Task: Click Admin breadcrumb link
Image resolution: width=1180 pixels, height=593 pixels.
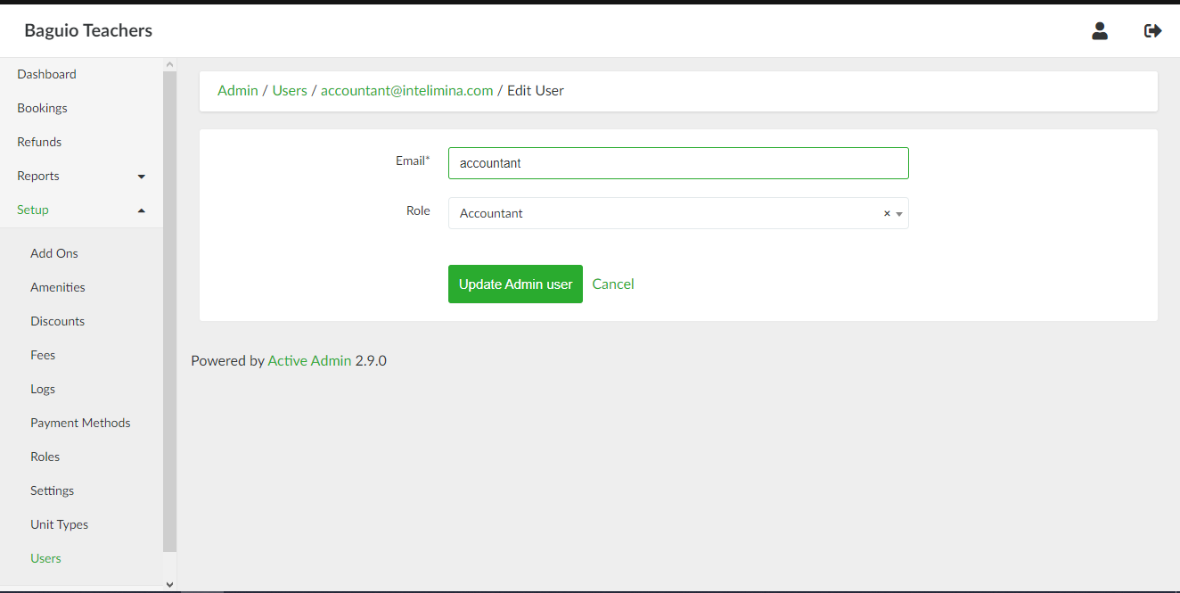Action: [x=237, y=91]
